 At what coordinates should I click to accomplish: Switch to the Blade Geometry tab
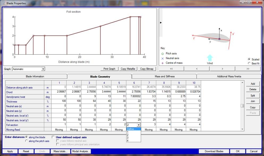[x=100, y=76]
